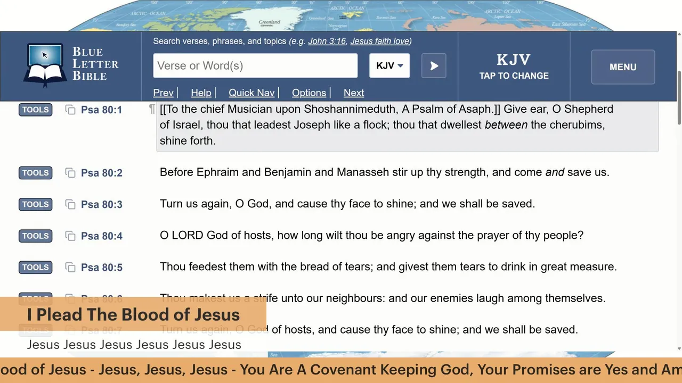Click verse text "O LORD God of hosts, how long"
Viewport: 682px width, 383px height.
tap(371, 235)
